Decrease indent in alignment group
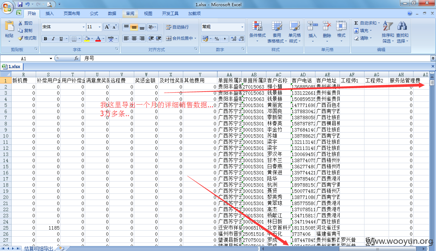This screenshot has width=436, height=251. (151, 38)
